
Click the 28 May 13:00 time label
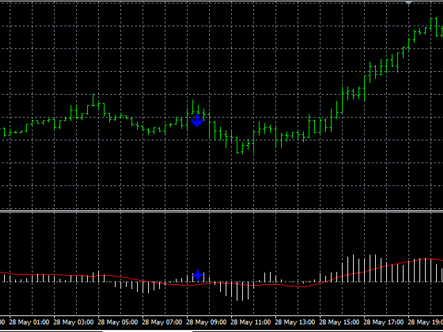click(x=295, y=322)
